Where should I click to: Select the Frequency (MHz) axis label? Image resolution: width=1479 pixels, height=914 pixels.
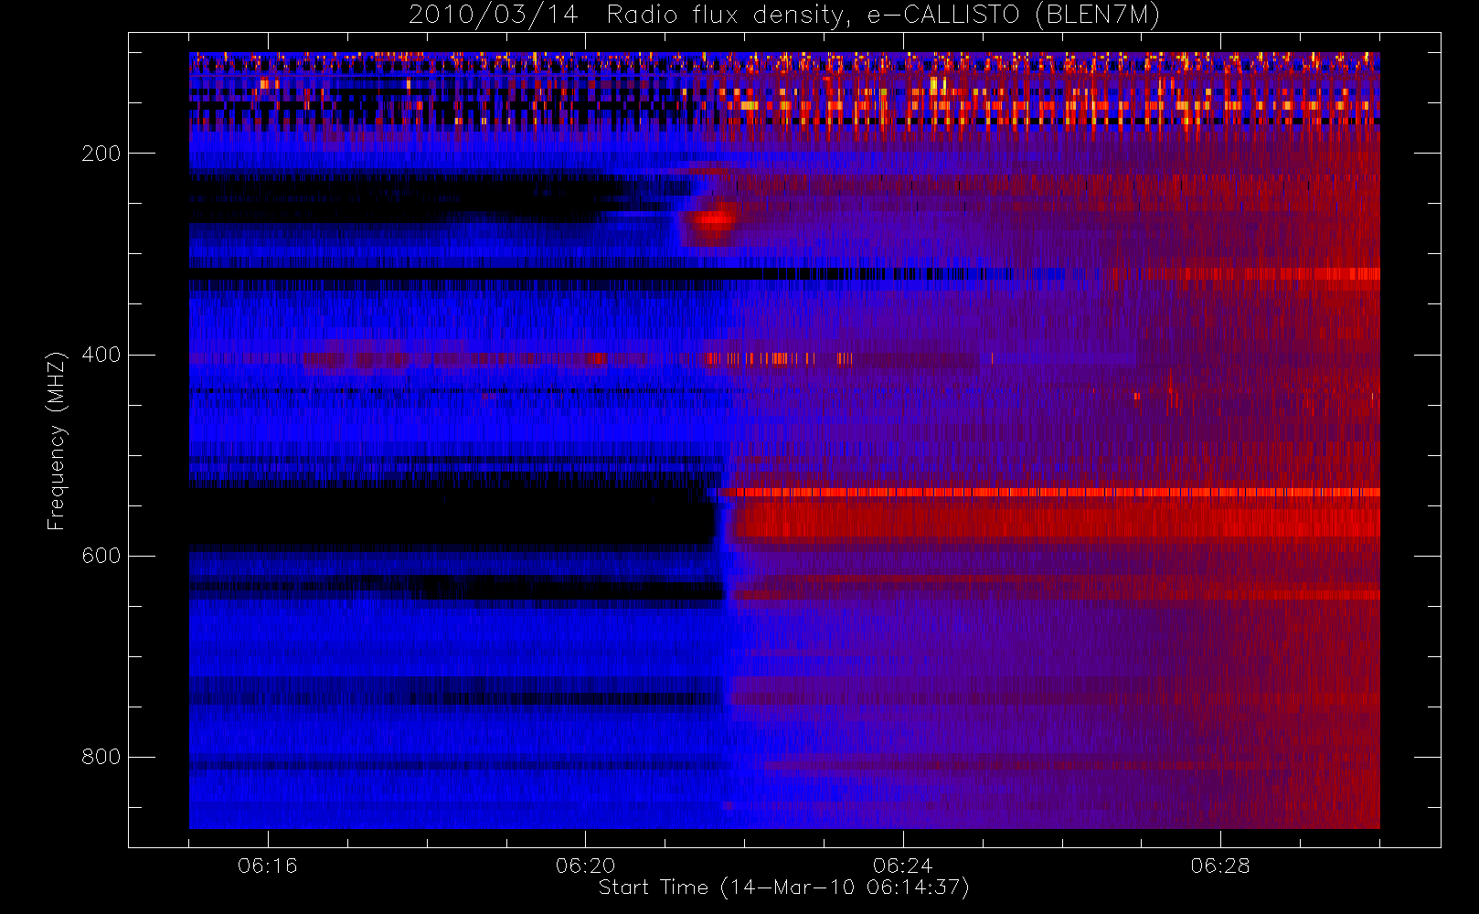tap(57, 441)
